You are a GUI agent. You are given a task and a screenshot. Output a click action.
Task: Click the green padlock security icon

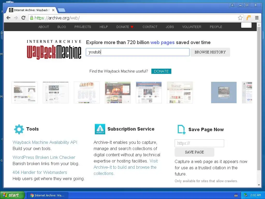click(x=31, y=18)
